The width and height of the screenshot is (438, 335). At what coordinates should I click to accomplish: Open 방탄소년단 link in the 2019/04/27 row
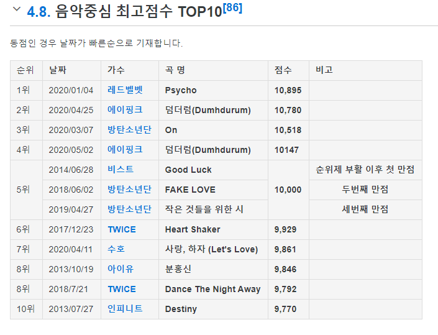[x=130, y=209]
